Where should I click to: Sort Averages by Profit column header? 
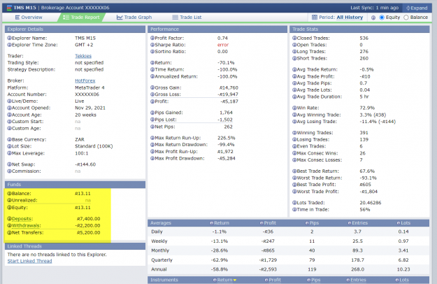click(x=268, y=223)
